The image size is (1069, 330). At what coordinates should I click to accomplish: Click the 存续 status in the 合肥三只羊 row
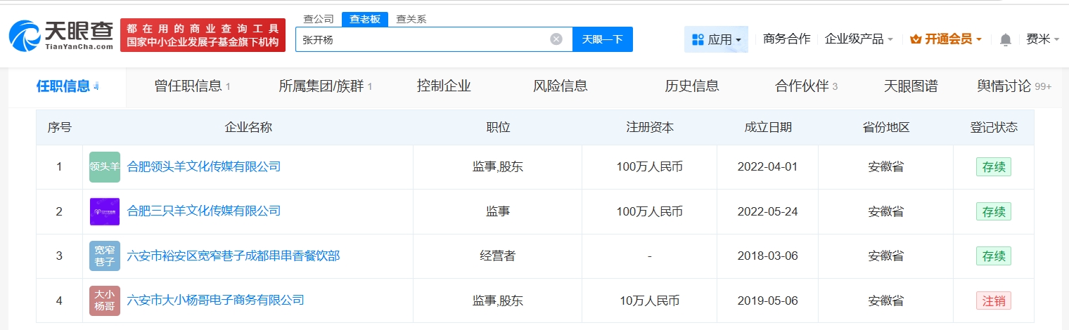pyautogui.click(x=993, y=211)
